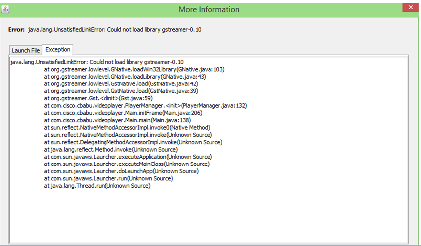The image size is (421, 246).
Task: Close the More Information dialog
Action: (410, 7)
